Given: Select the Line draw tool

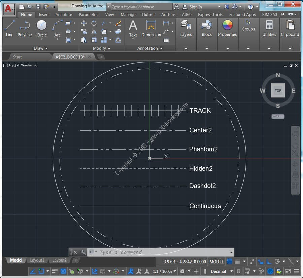Looking at the screenshot, I should pyautogui.click(x=10, y=28).
